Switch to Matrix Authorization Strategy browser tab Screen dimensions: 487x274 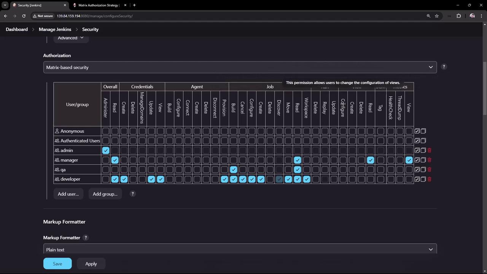tap(99, 5)
